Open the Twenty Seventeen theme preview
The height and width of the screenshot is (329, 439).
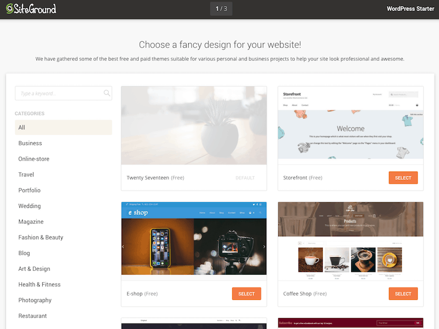(x=194, y=126)
